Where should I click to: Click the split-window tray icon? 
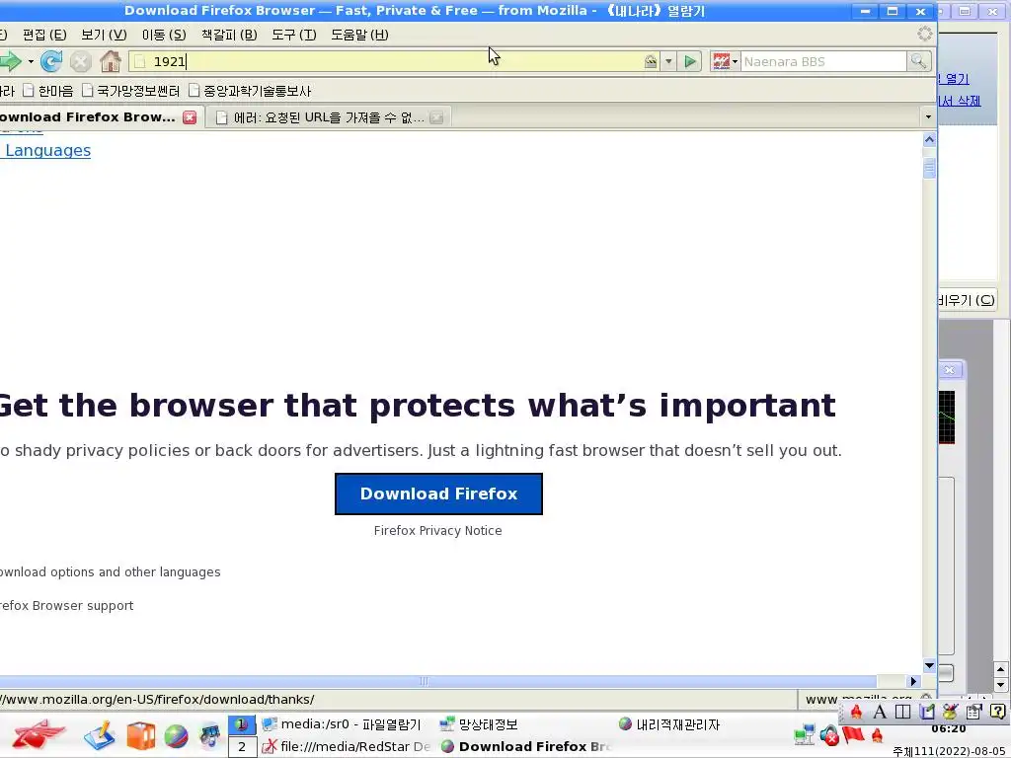(x=902, y=712)
